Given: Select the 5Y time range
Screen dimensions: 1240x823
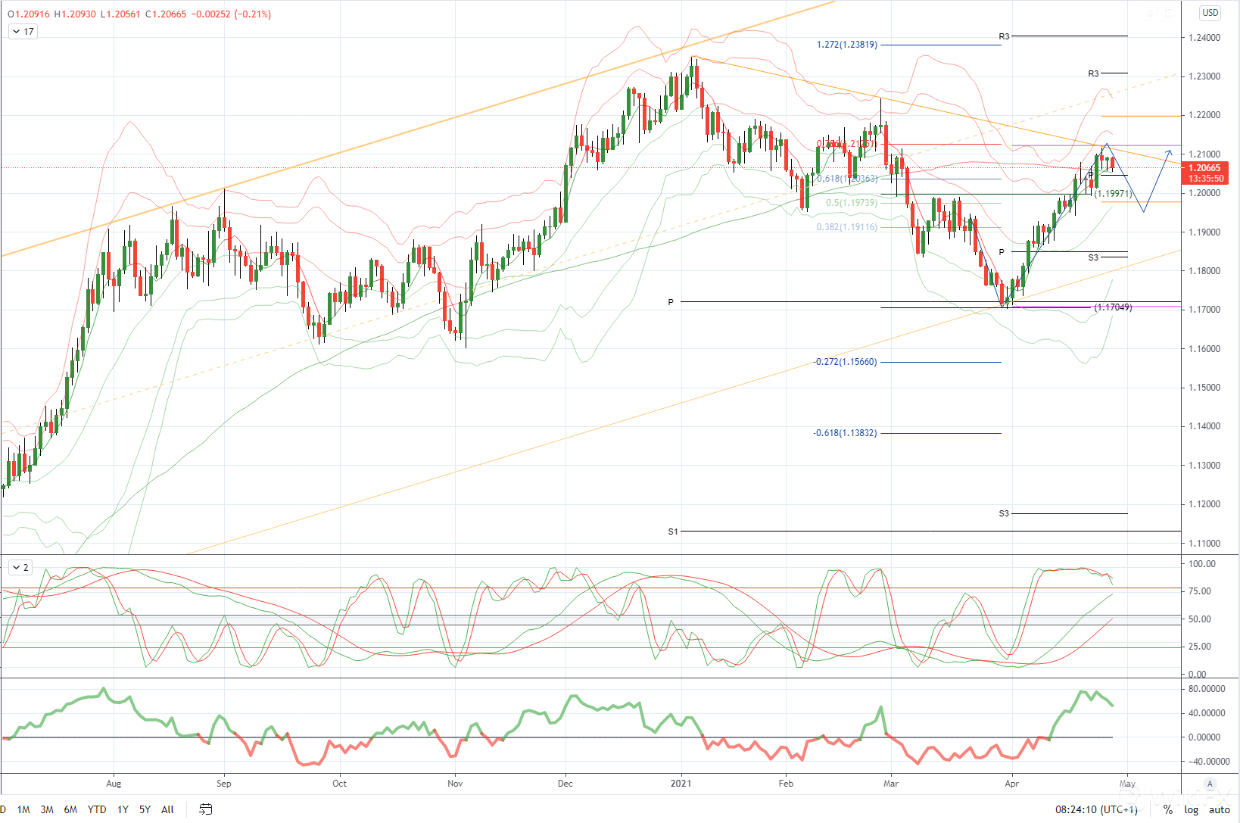Looking at the screenshot, I should [145, 809].
